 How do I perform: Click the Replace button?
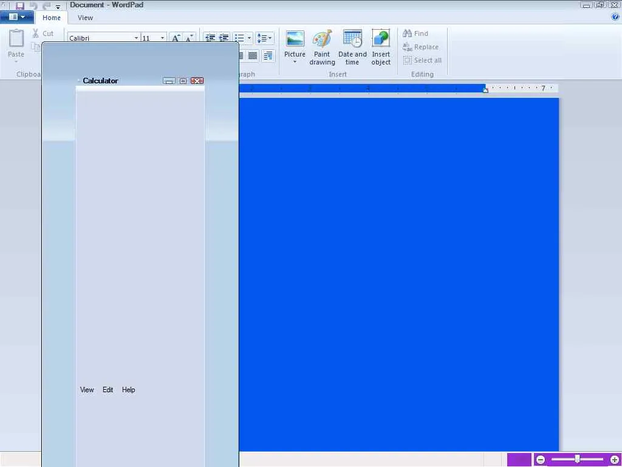tap(420, 47)
